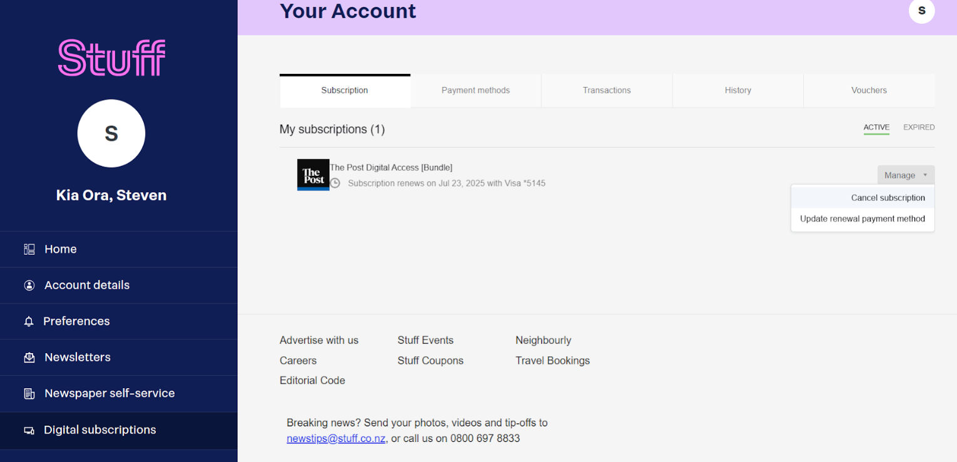Open the Careers footer link

pyautogui.click(x=298, y=361)
